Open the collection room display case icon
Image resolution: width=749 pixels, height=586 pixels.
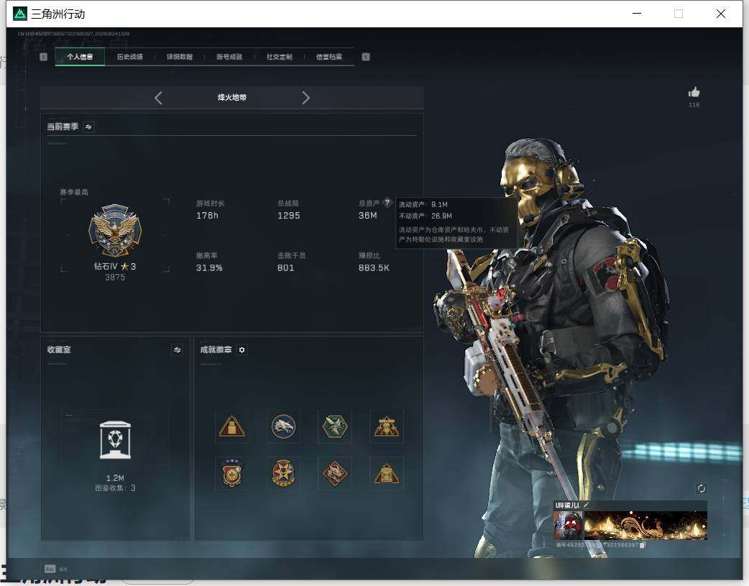[115, 440]
